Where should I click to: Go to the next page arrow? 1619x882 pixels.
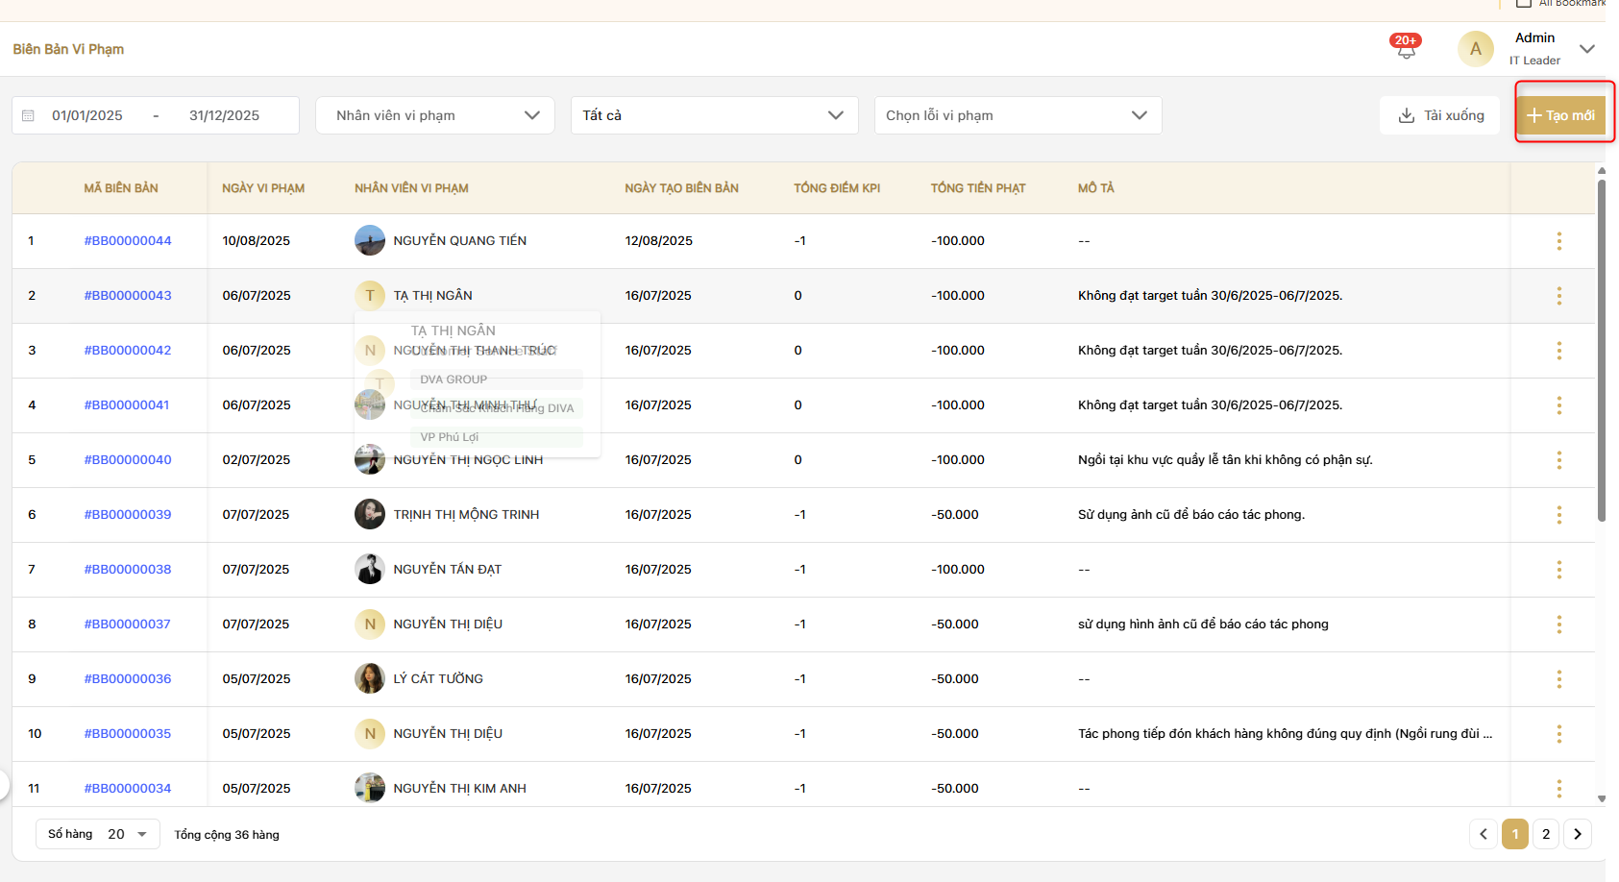pyautogui.click(x=1577, y=834)
